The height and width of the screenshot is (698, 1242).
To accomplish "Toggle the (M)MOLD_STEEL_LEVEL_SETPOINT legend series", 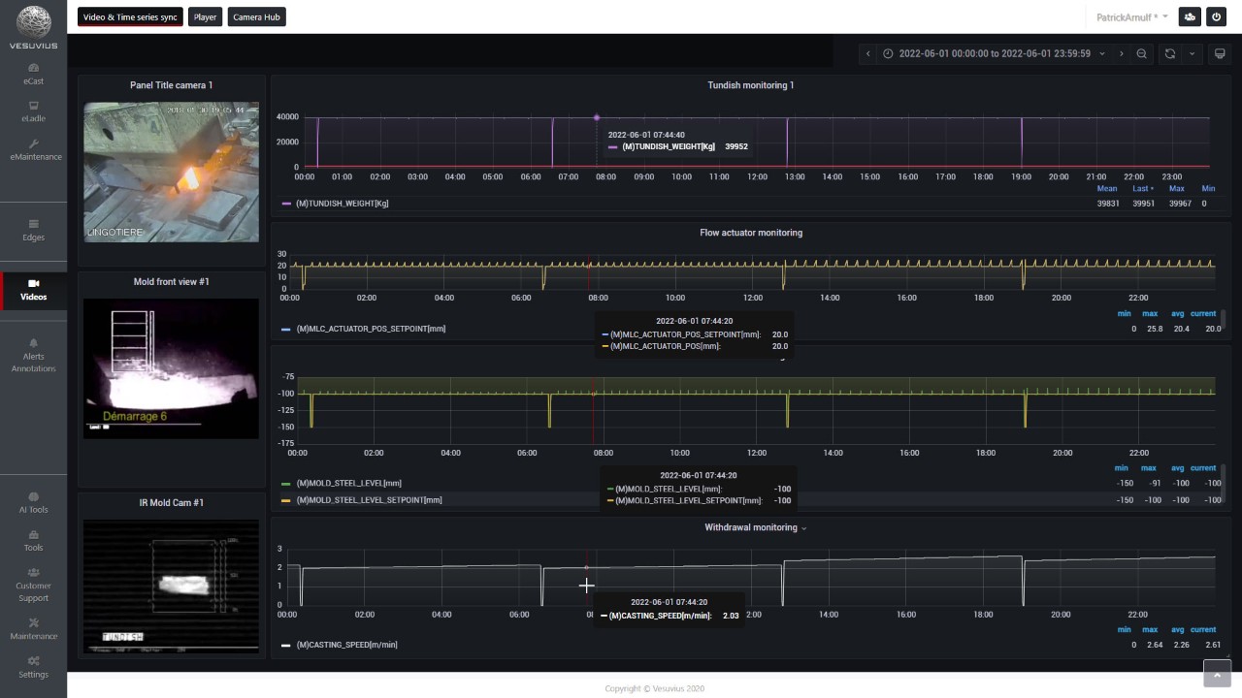I will [x=369, y=500].
